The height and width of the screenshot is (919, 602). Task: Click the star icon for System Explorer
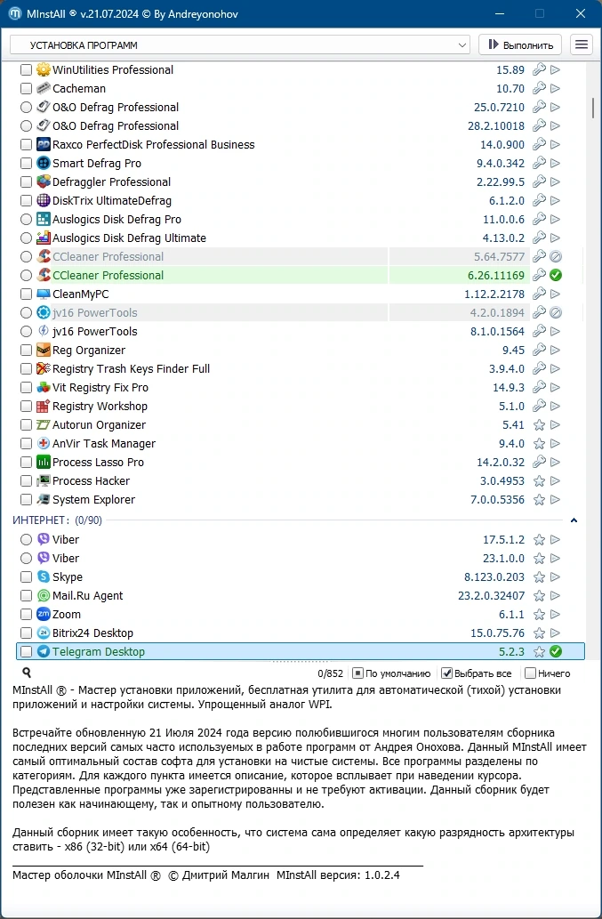[x=540, y=500]
